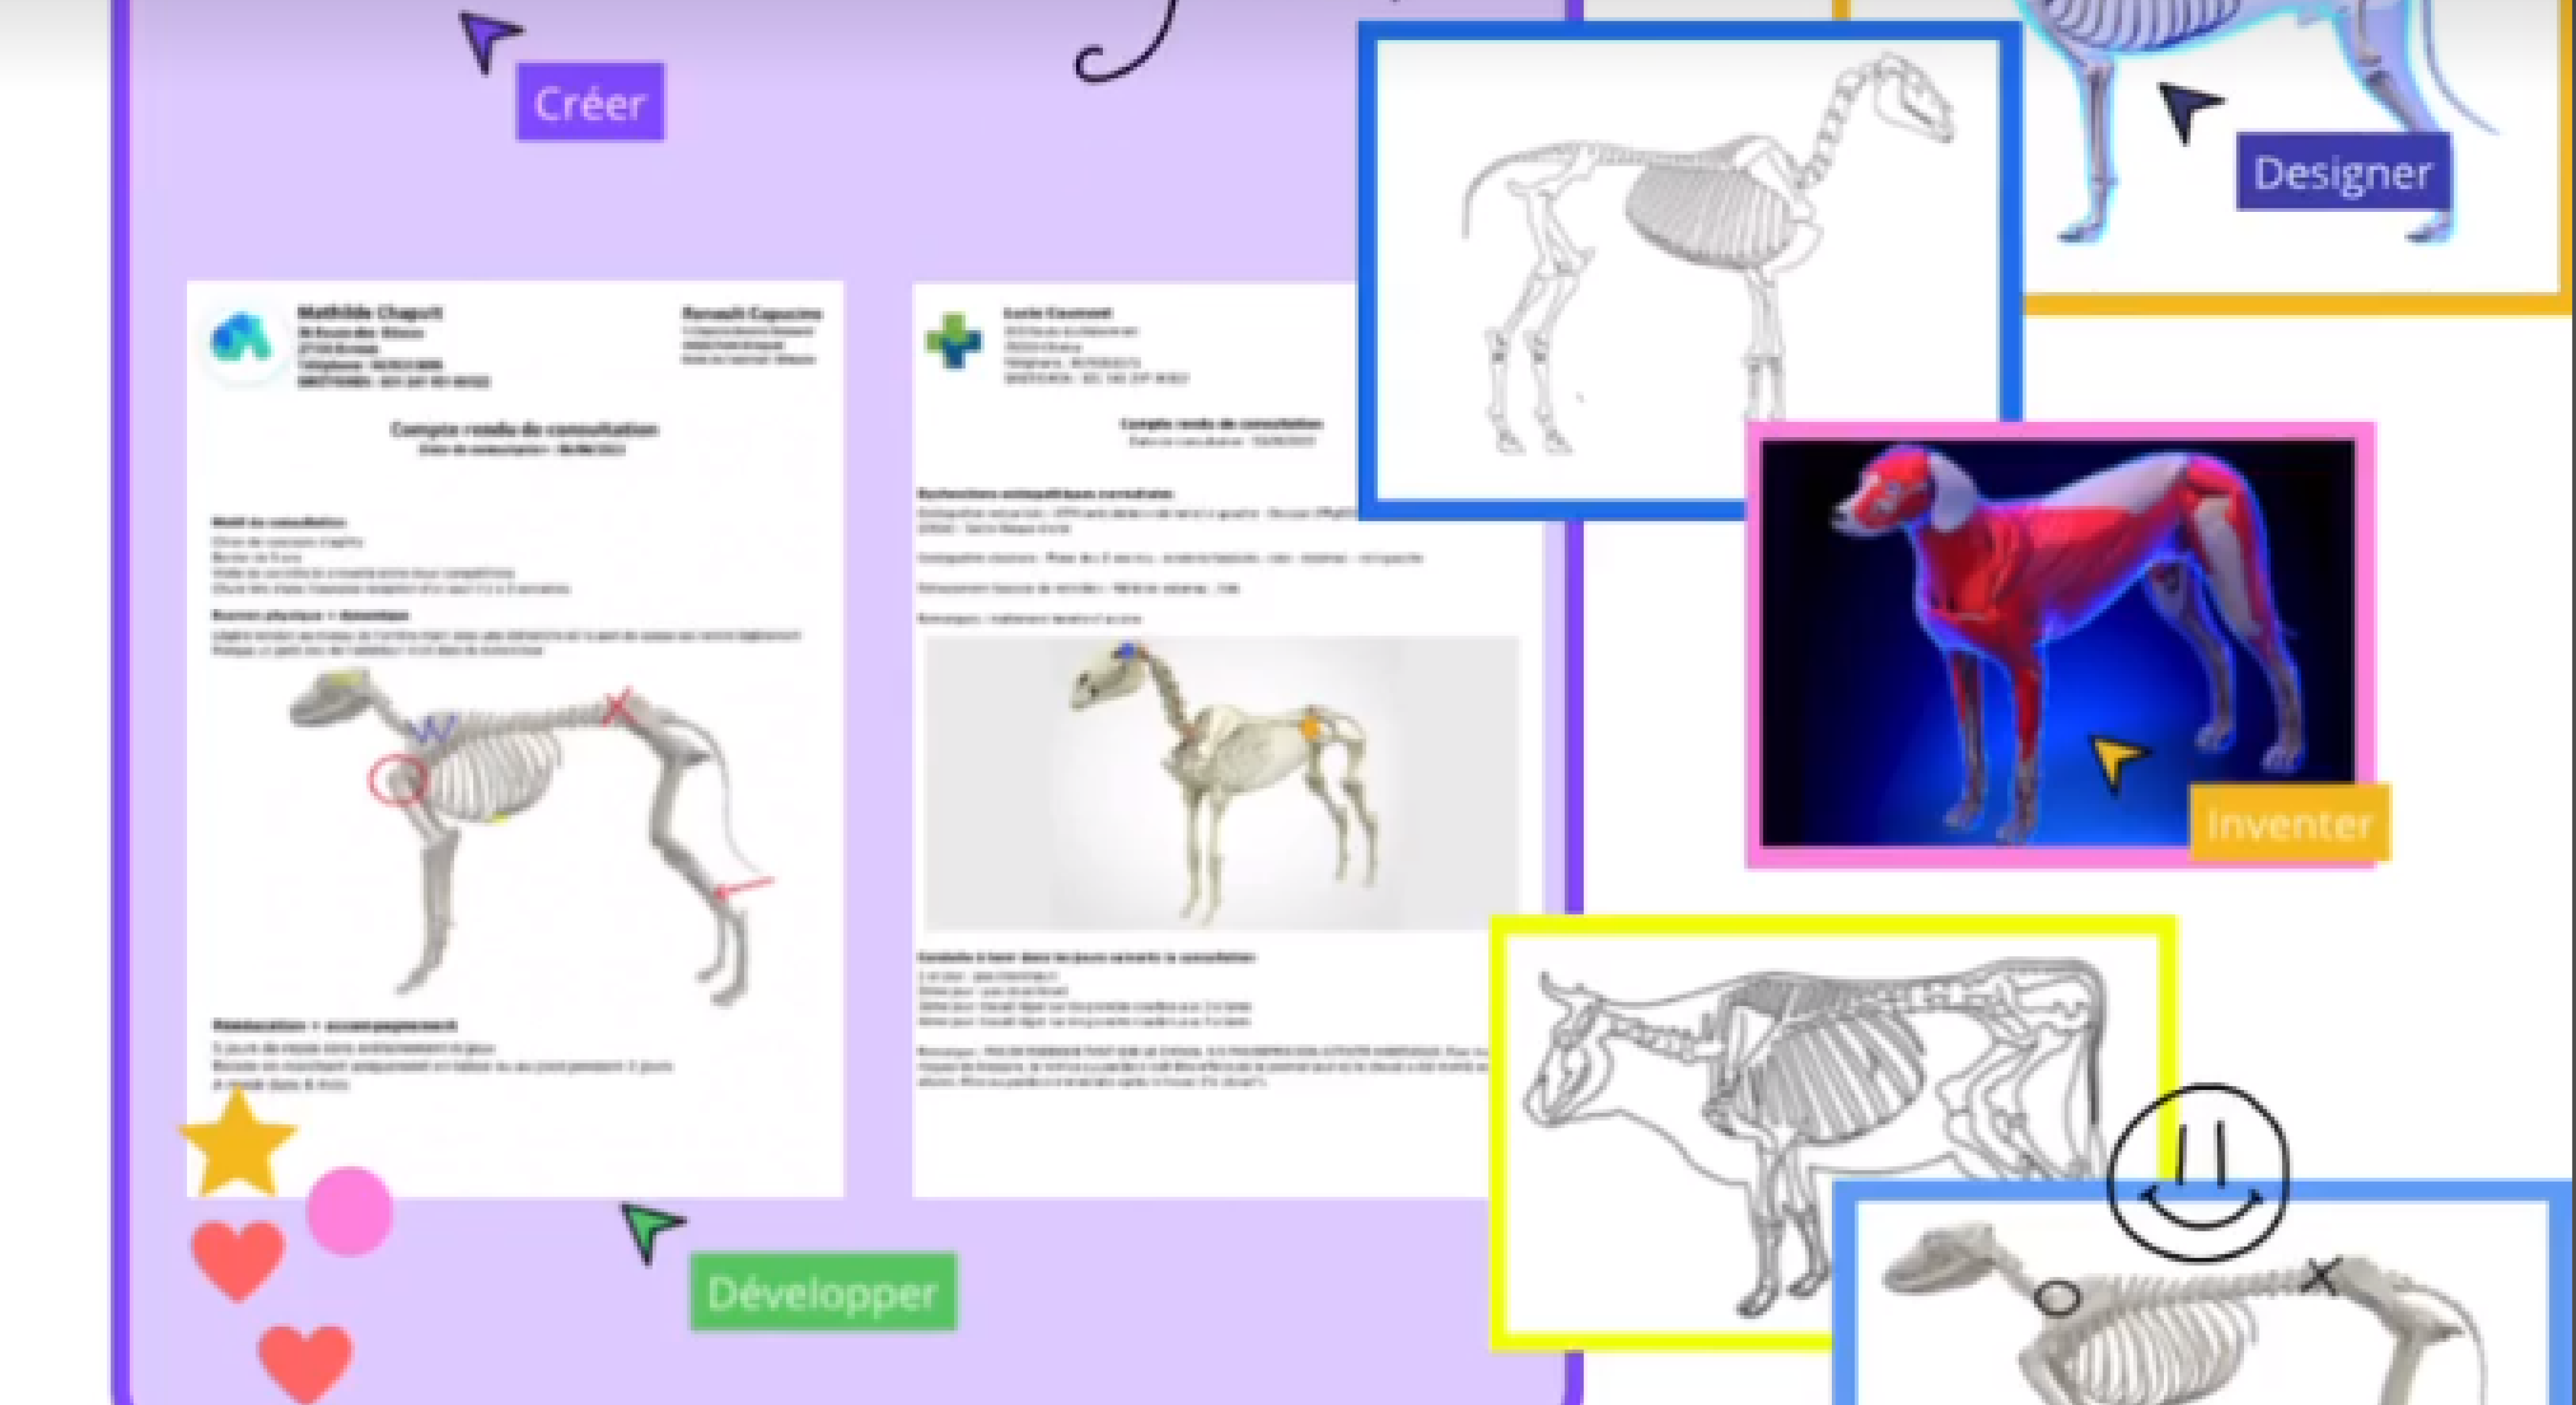The image size is (2576, 1405).
Task: Click the green cross logo on second report
Action: [953, 341]
